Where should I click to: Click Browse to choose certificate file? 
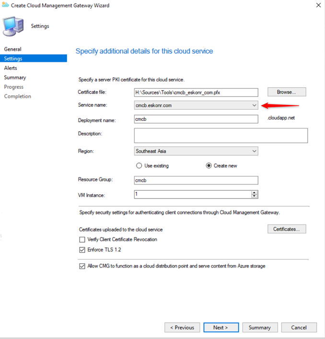coord(286,92)
